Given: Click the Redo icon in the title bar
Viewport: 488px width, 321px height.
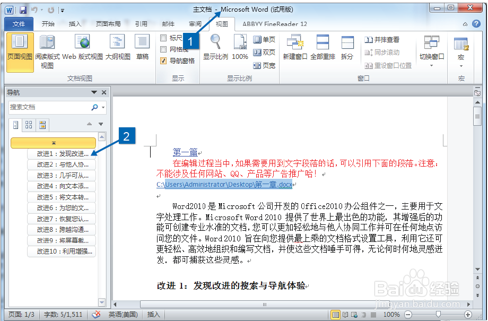Looking at the screenshot, I should point(51,10).
